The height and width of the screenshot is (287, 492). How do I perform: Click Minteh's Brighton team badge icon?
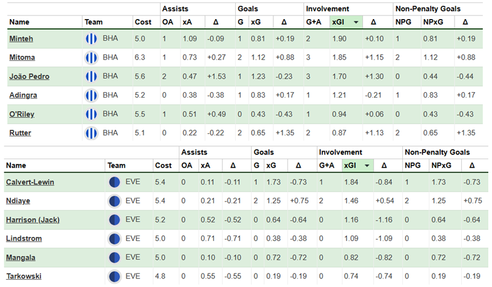[92, 39]
